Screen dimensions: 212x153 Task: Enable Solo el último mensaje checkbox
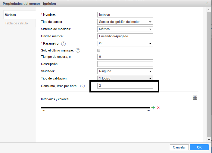point(99,51)
